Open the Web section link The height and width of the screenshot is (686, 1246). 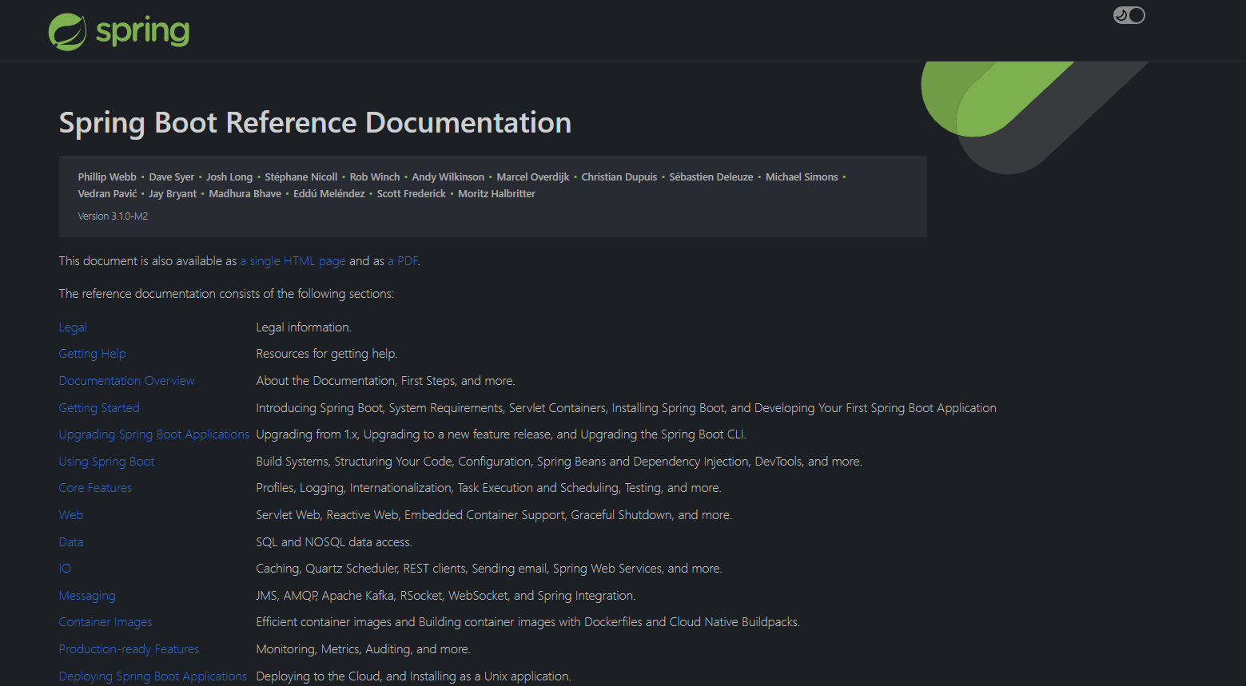(71, 515)
